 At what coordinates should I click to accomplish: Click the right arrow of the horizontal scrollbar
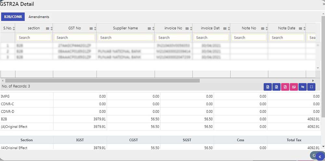click(313, 80)
